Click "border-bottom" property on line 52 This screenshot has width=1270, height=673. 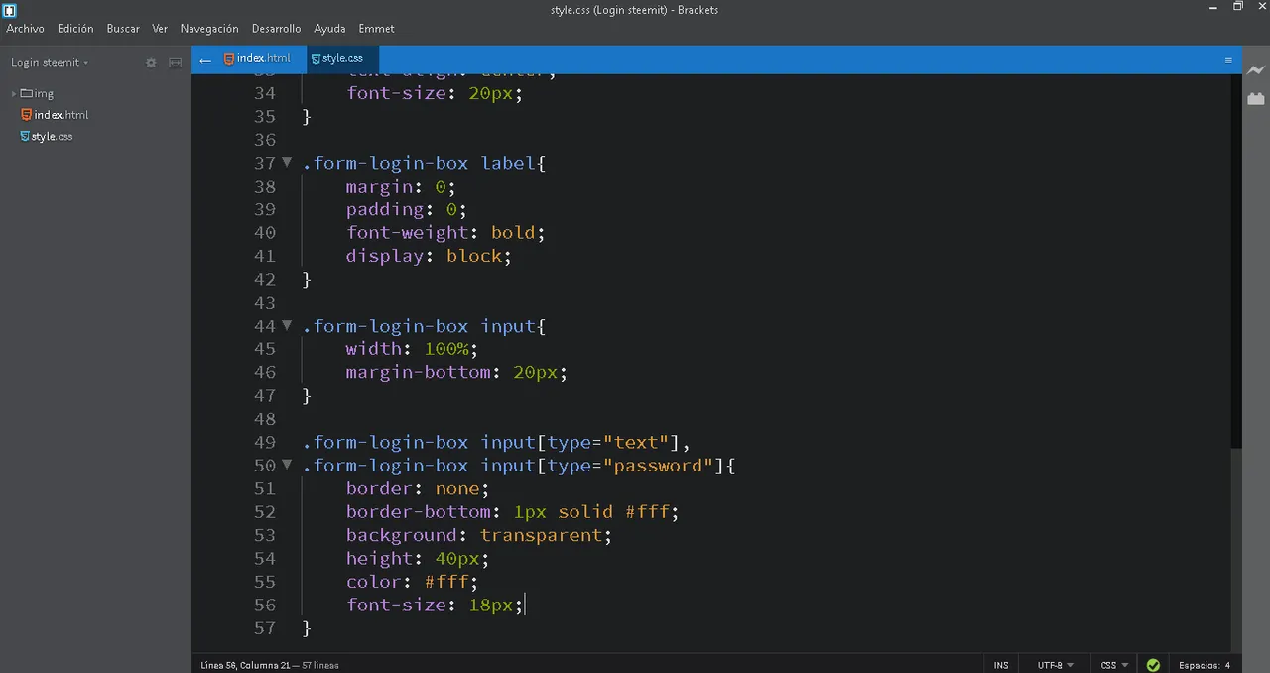418,511
